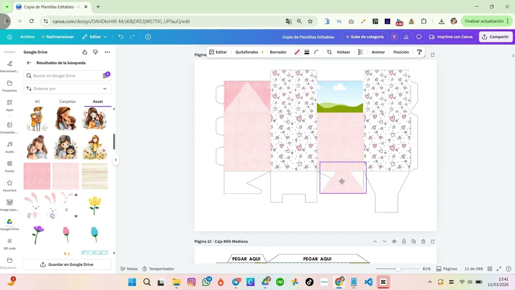The height and width of the screenshot is (290, 515).
Task: Select the border color swatch icon
Action: point(297,52)
